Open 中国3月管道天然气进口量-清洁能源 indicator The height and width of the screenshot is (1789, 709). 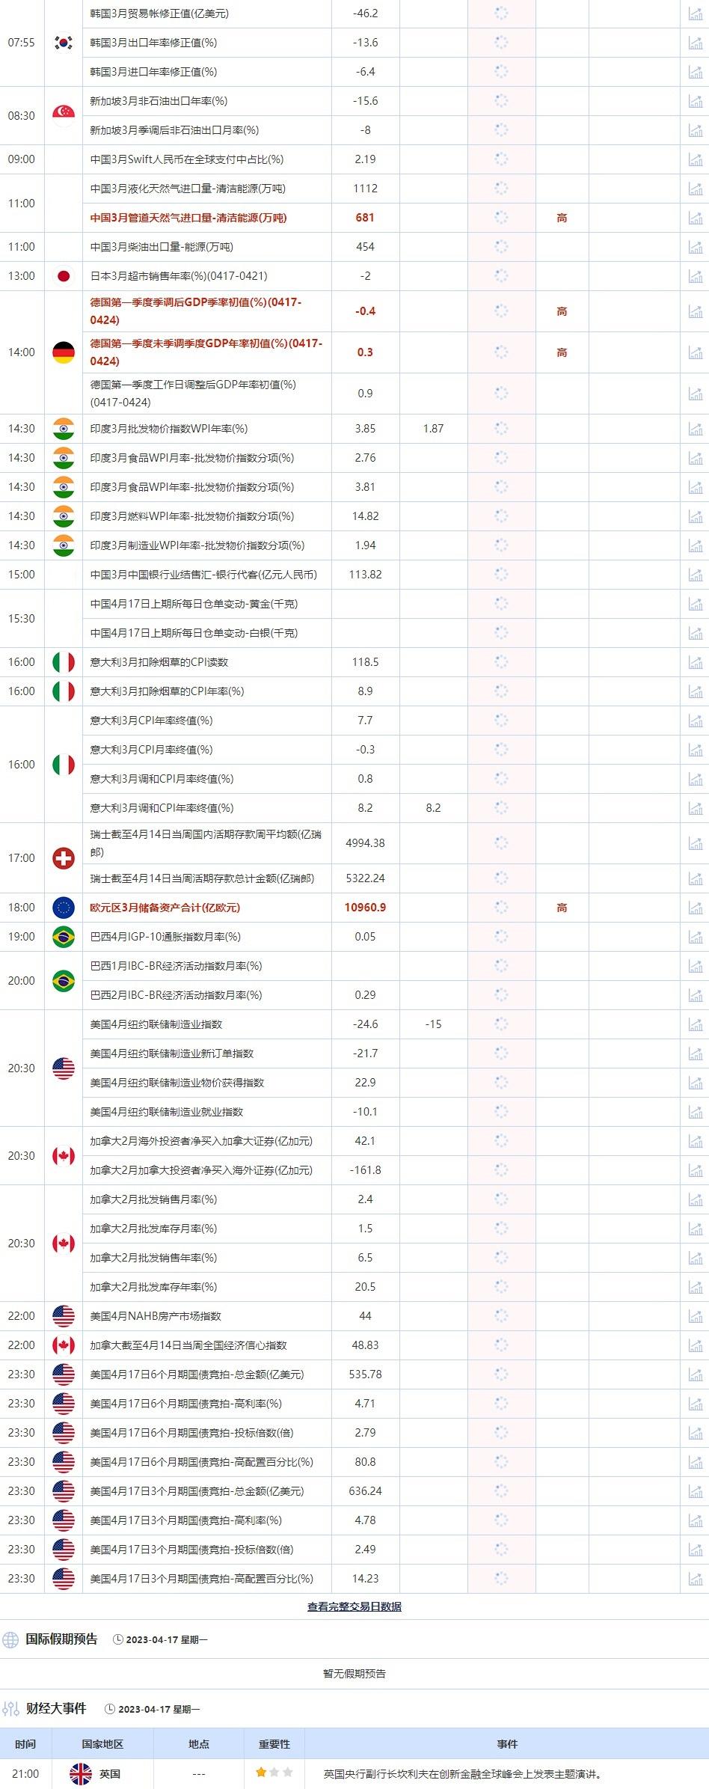188,218
